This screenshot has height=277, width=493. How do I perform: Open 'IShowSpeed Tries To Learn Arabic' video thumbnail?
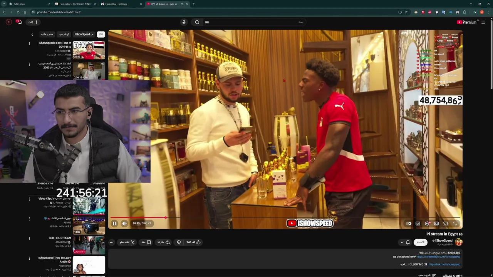89,265
